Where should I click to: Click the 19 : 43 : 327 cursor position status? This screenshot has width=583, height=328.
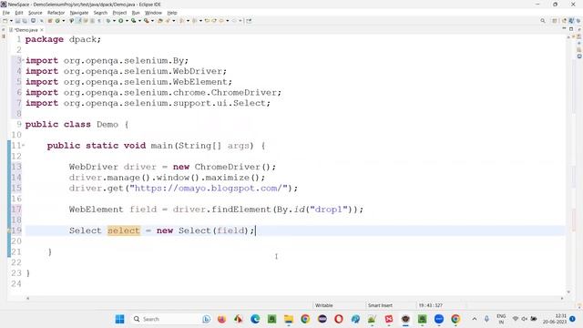click(x=430, y=305)
